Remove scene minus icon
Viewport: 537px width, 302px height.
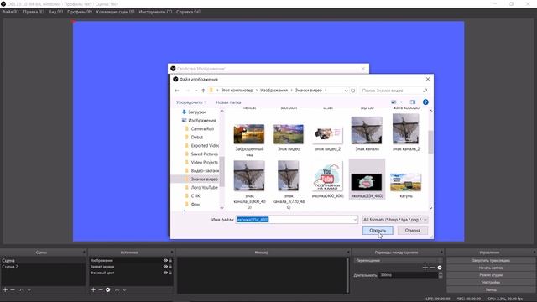point(13,289)
